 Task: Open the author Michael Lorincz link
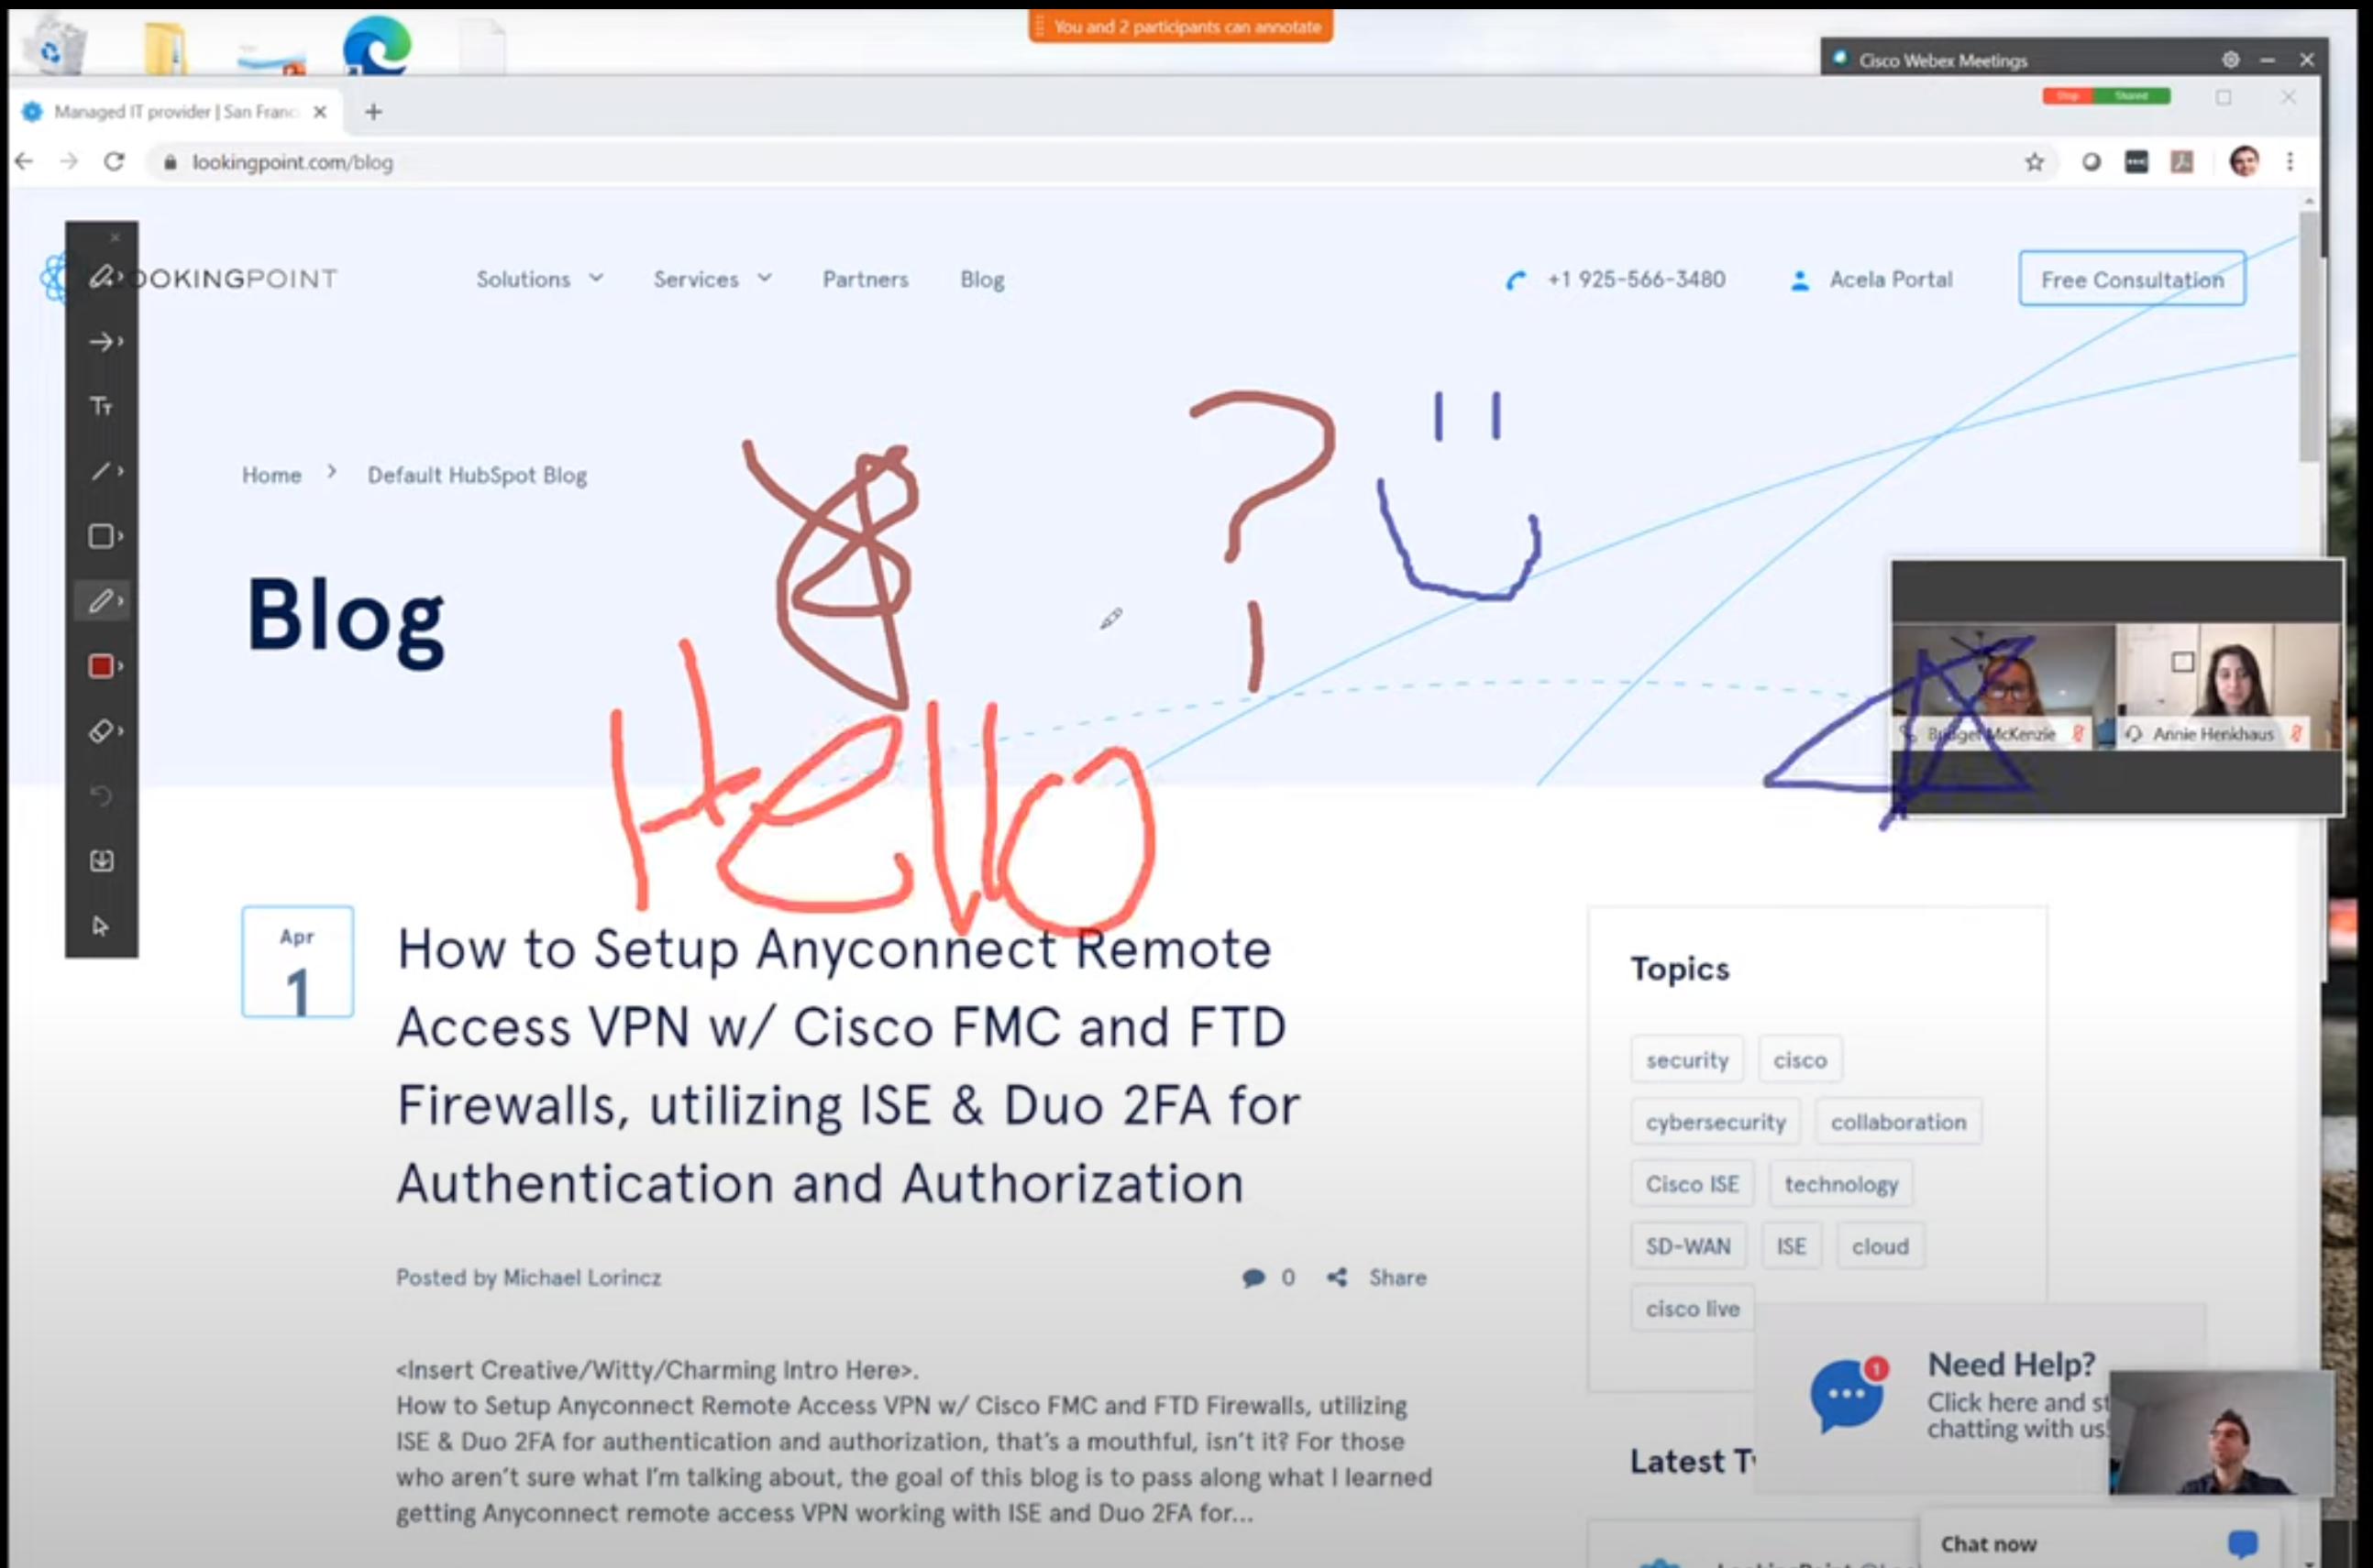tap(581, 1277)
